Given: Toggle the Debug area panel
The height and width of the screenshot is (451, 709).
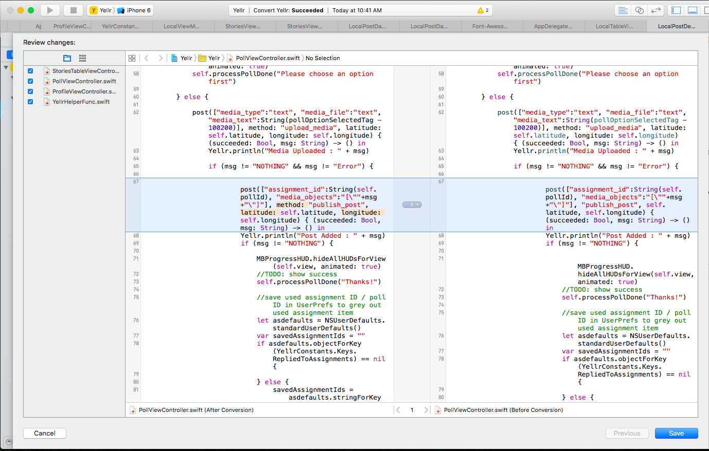Looking at the screenshot, I should [x=693, y=10].
